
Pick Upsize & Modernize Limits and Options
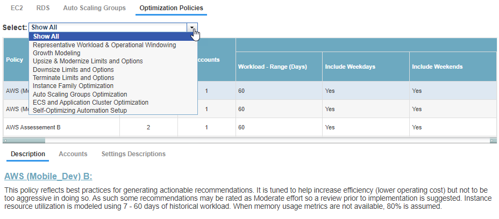(88, 61)
